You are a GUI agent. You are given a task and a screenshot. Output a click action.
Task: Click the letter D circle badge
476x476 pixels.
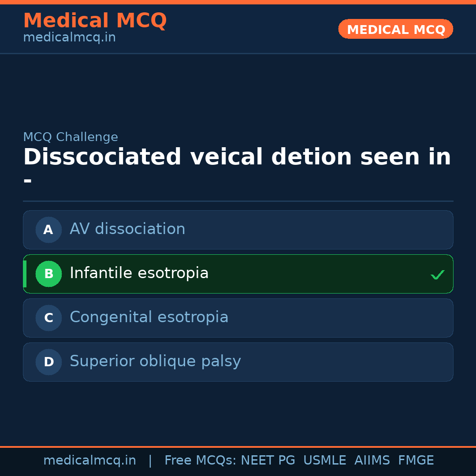[x=48, y=362]
